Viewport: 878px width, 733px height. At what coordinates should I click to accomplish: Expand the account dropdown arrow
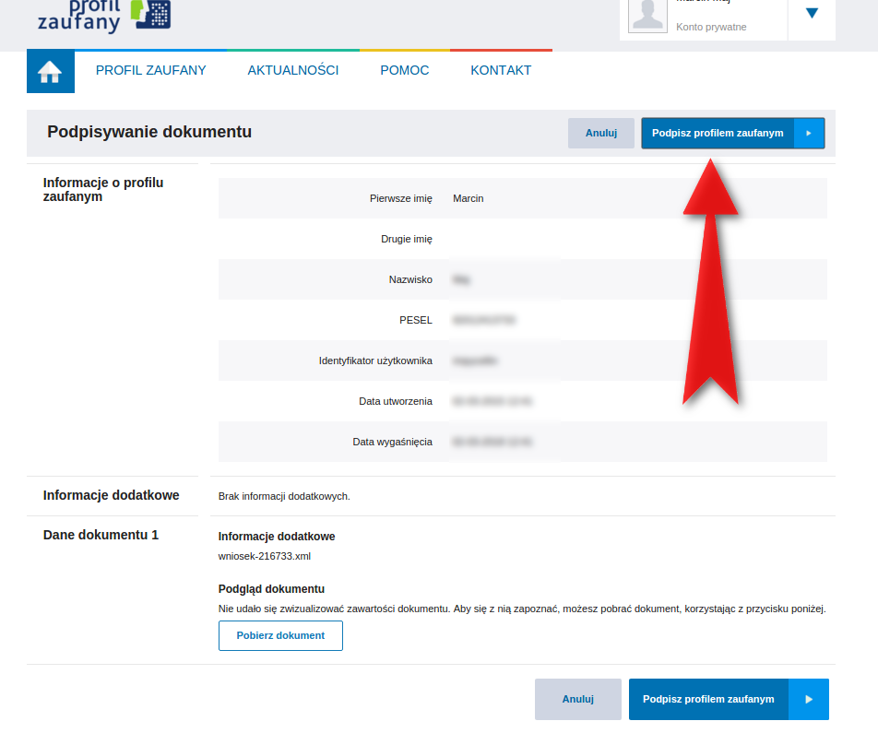pos(812,14)
